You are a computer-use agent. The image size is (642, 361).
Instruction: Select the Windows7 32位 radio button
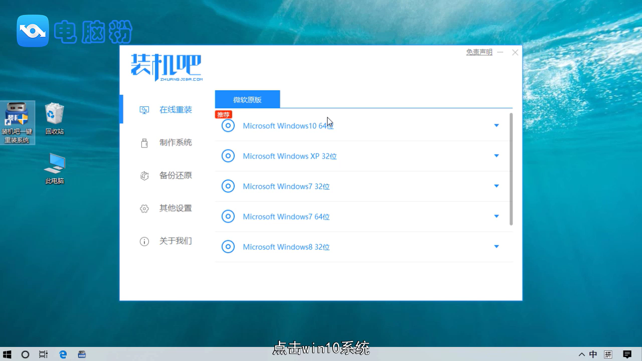click(228, 187)
